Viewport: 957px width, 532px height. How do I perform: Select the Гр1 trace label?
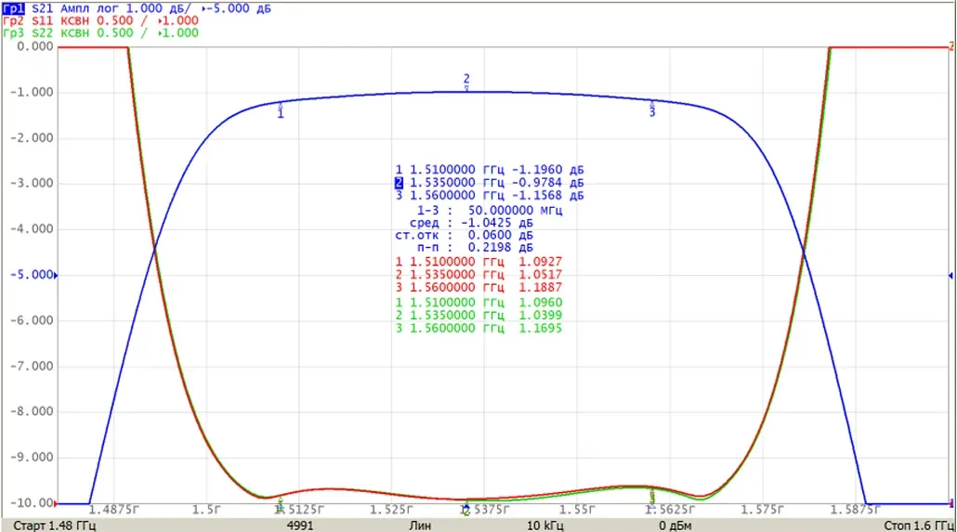tap(13, 8)
